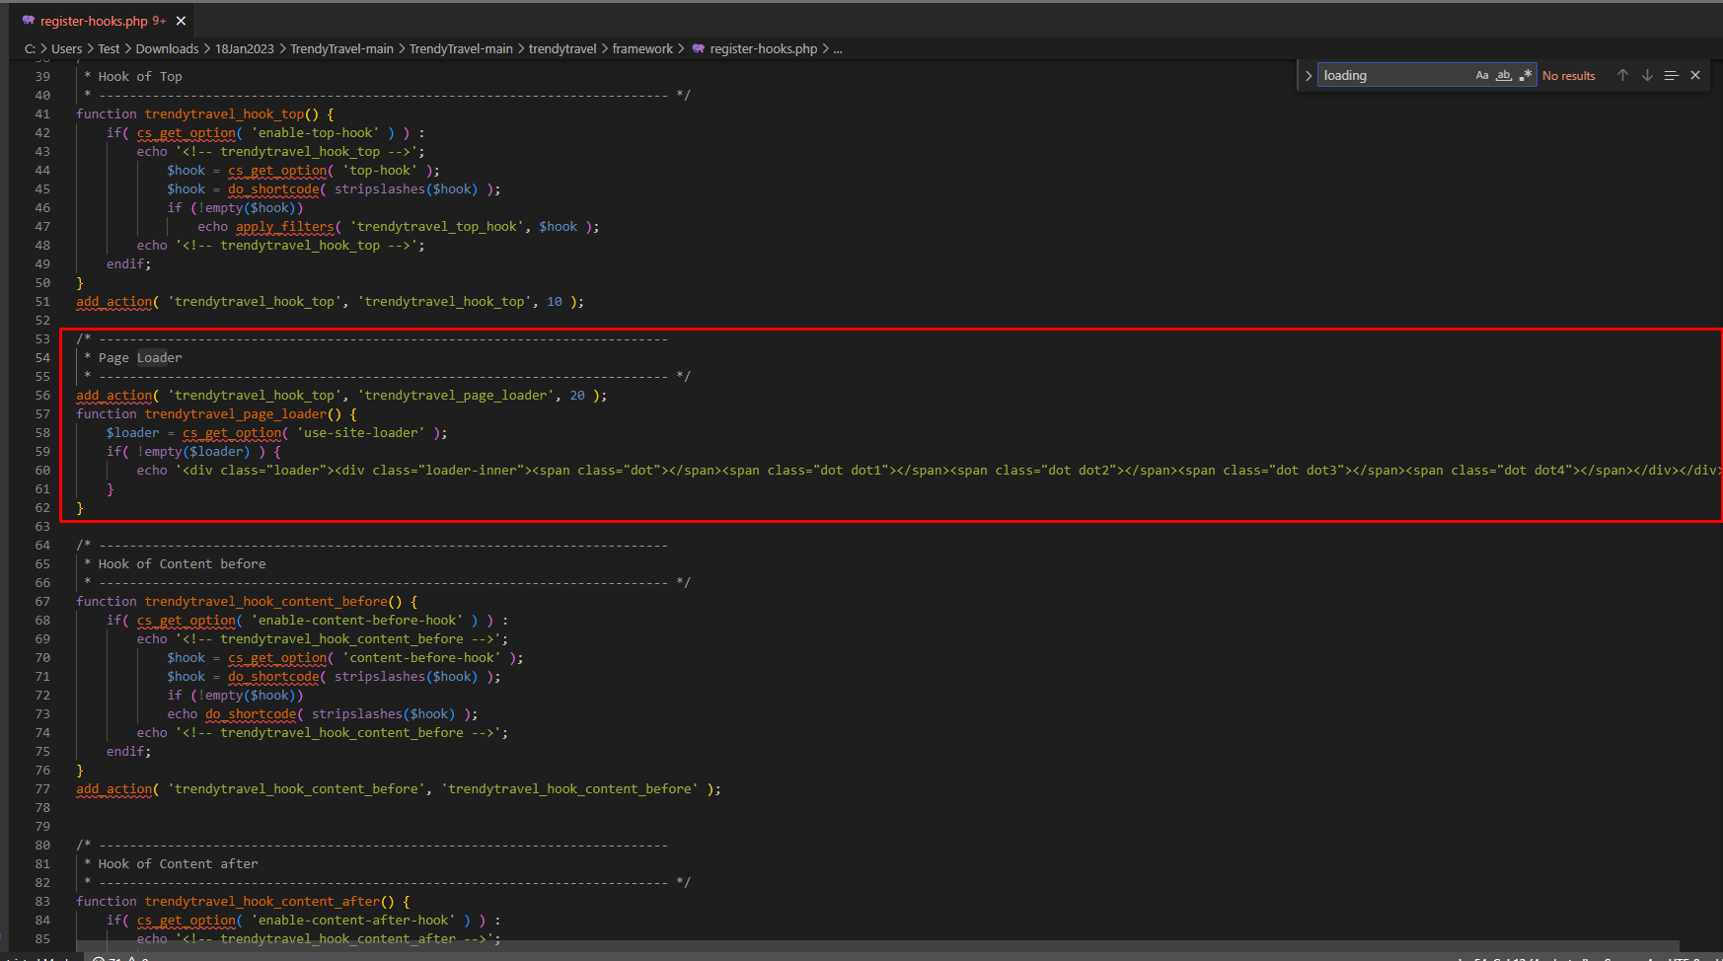Click 'Hook of Content after' comment
The height and width of the screenshot is (961, 1723).
click(178, 863)
